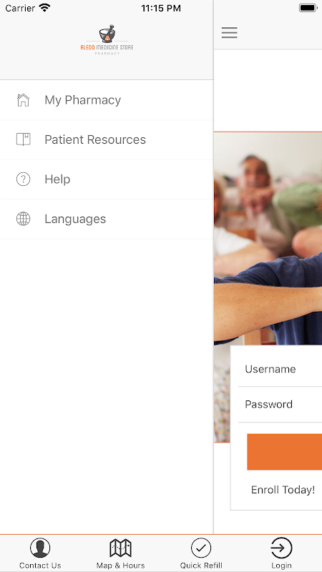This screenshot has width=322, height=572.
Task: Open Patient Resources menu item
Action: click(x=107, y=139)
